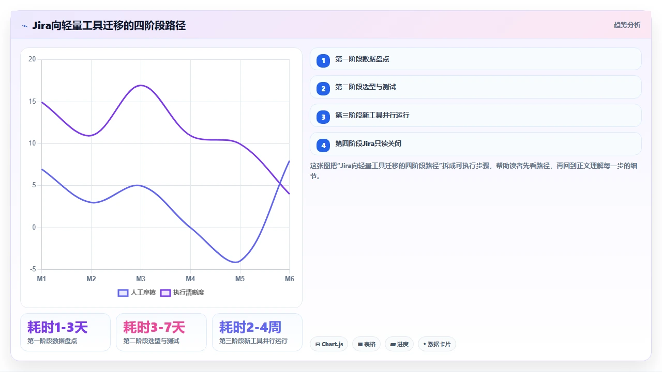The image size is (662, 372).
Task: Click the 第三阶段新工具并行运行 caption under 耗时2-4周
Action: point(253,341)
